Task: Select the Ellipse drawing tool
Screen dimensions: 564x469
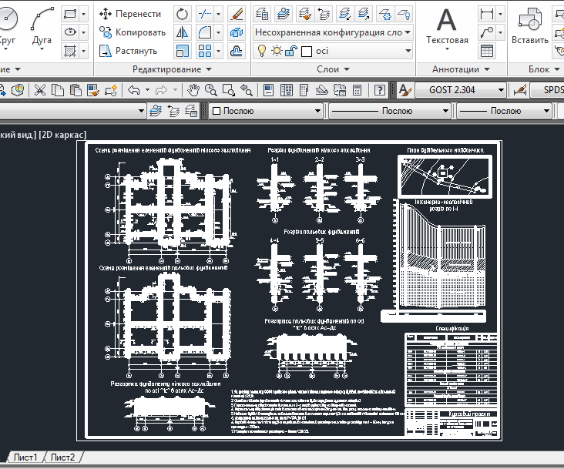Action: pyautogui.click(x=70, y=32)
